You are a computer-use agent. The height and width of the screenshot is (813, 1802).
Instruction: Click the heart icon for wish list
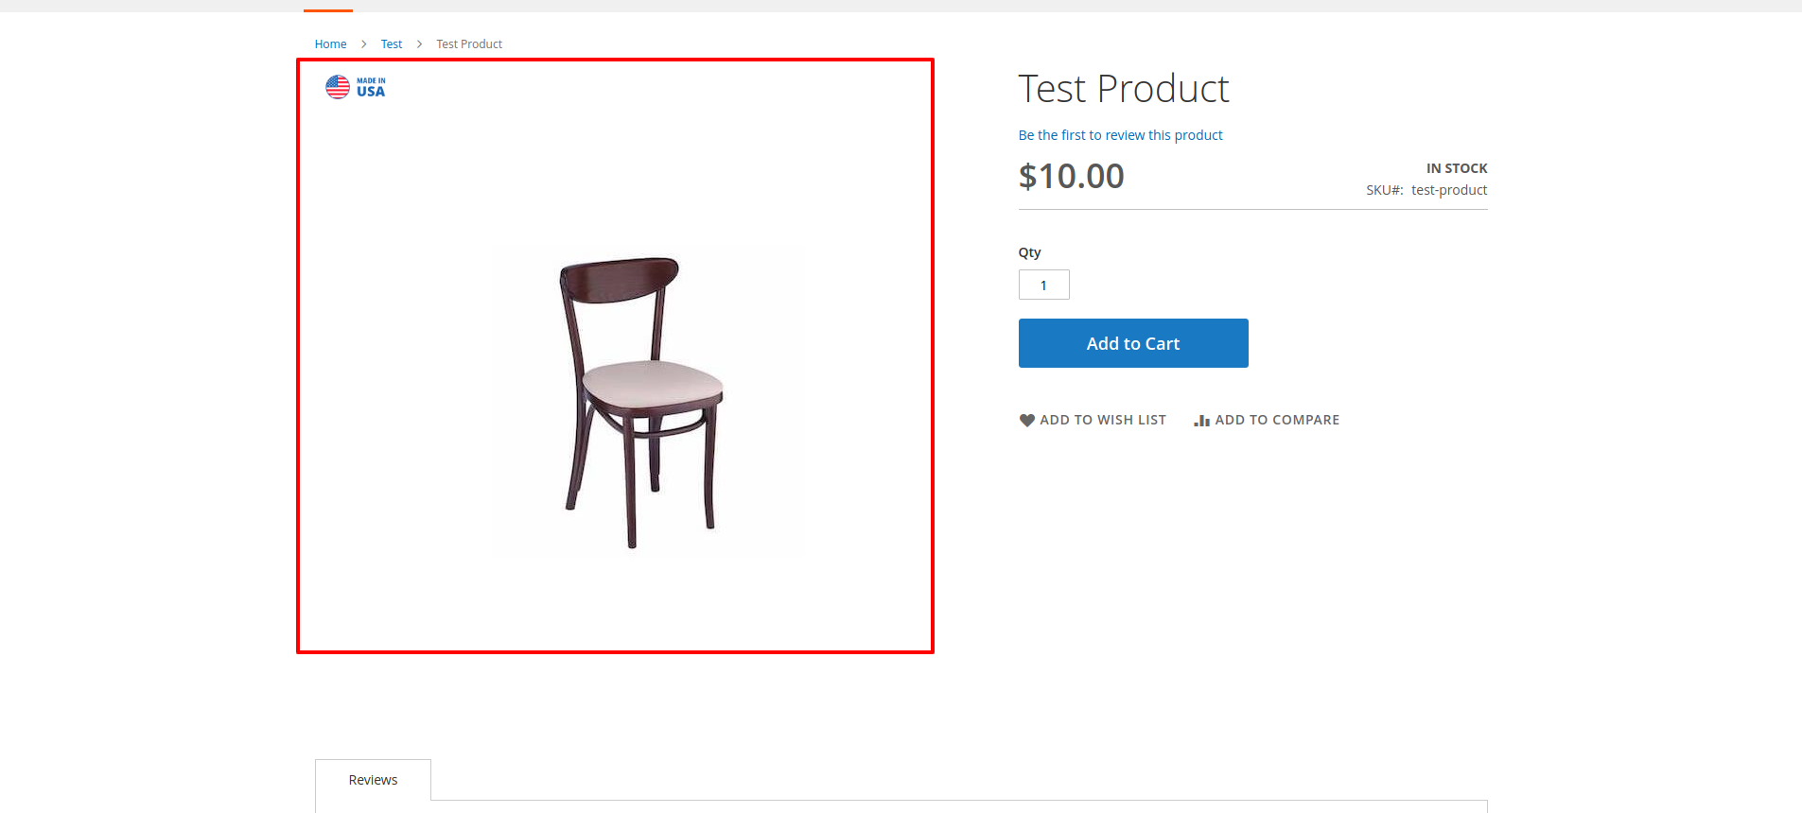pyautogui.click(x=1026, y=421)
